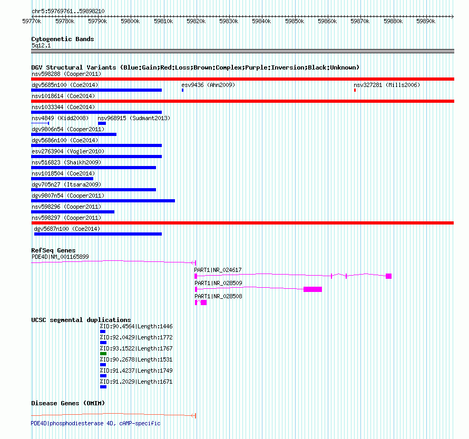Click the esv9436 (Ahn2009) variant label
This screenshot has width=469, height=439.
(x=208, y=85)
